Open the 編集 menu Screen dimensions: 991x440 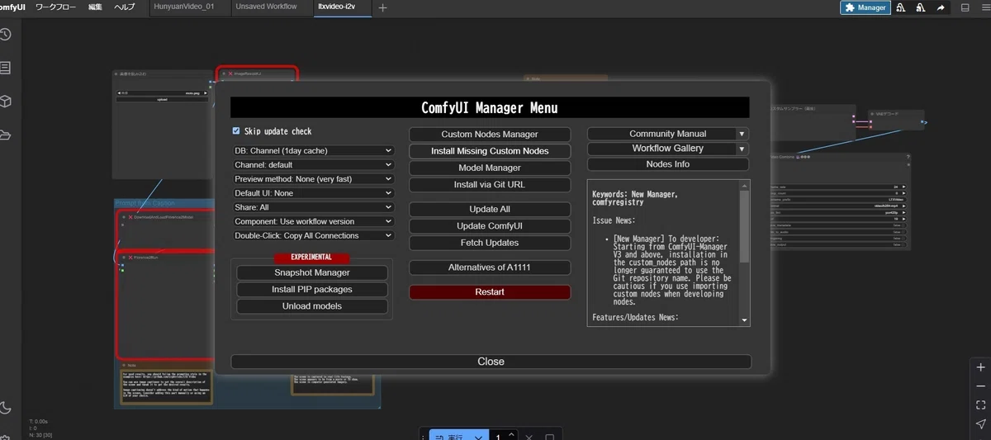(x=96, y=7)
